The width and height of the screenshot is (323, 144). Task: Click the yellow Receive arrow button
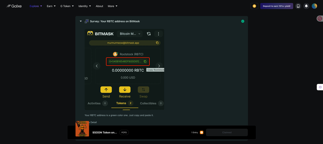pos(125,90)
